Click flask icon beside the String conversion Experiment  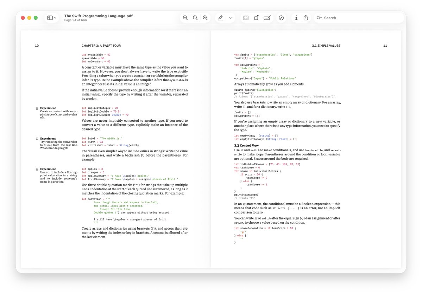37,139
